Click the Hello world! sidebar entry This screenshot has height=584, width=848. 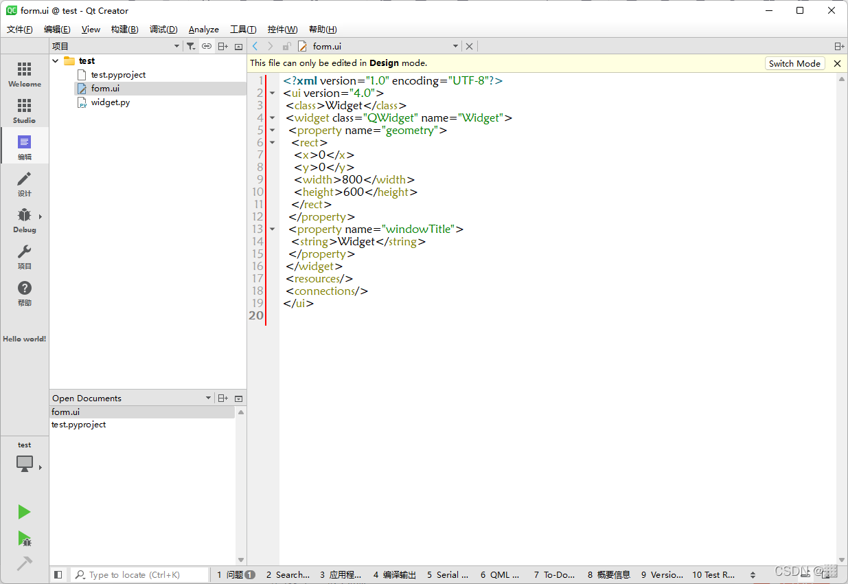pyautogui.click(x=24, y=339)
